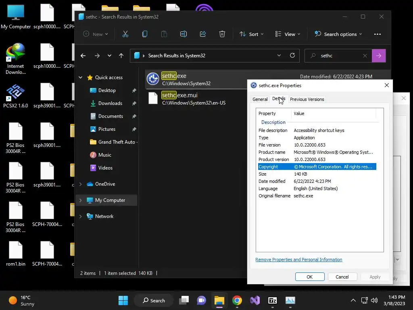Select Music in navigation pane
This screenshot has width=413, height=310.
point(104,155)
